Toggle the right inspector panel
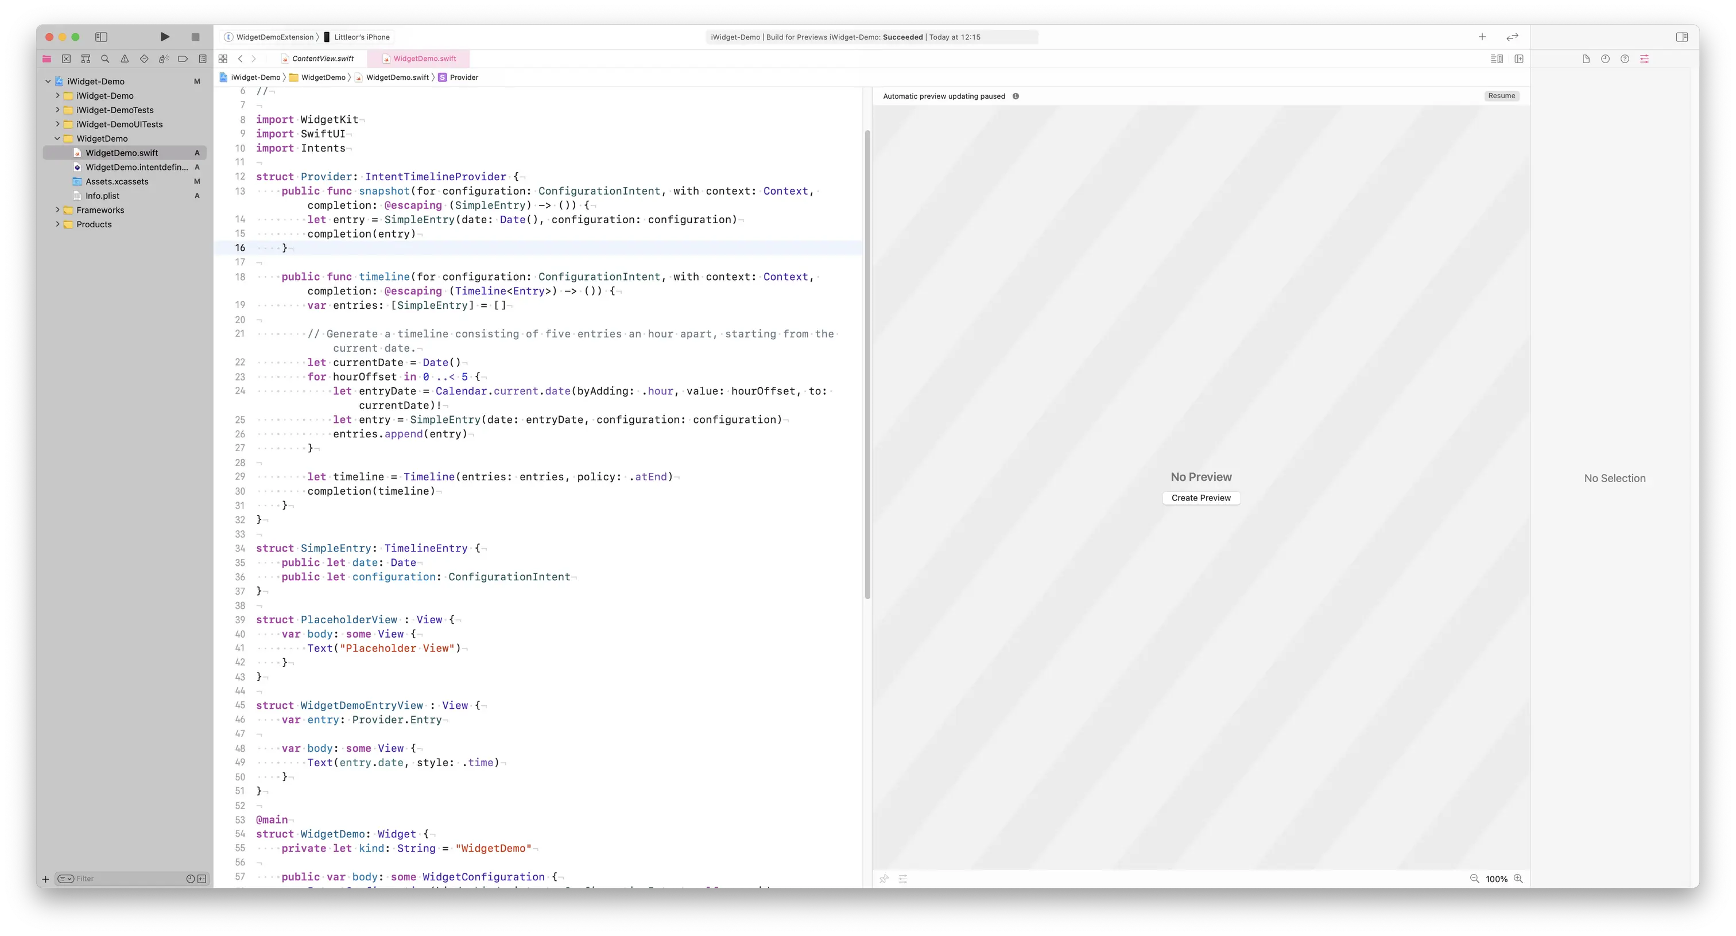 coord(1681,37)
